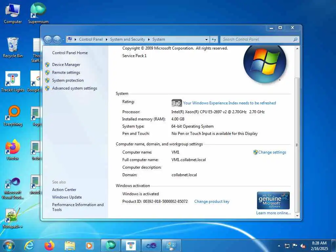This screenshot has width=336, height=252.
Task: Open Device Manager from the left pane
Action: coord(66,65)
